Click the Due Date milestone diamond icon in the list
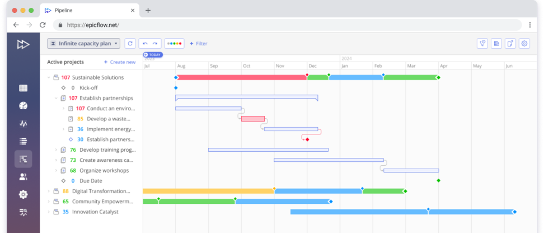Image resolution: width=544 pixels, height=233 pixels. point(63,181)
